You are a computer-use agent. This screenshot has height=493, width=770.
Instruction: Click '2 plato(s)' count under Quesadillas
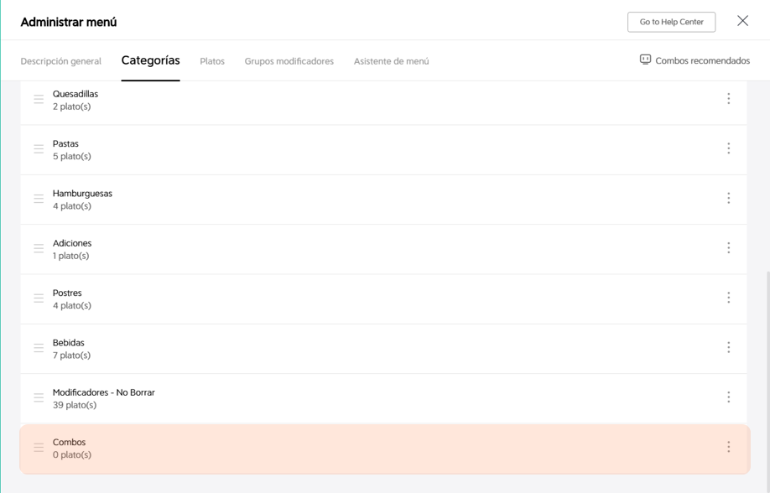pyautogui.click(x=71, y=106)
